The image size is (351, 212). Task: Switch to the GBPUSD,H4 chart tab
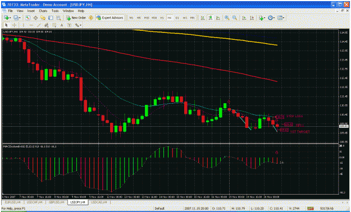coord(57,202)
